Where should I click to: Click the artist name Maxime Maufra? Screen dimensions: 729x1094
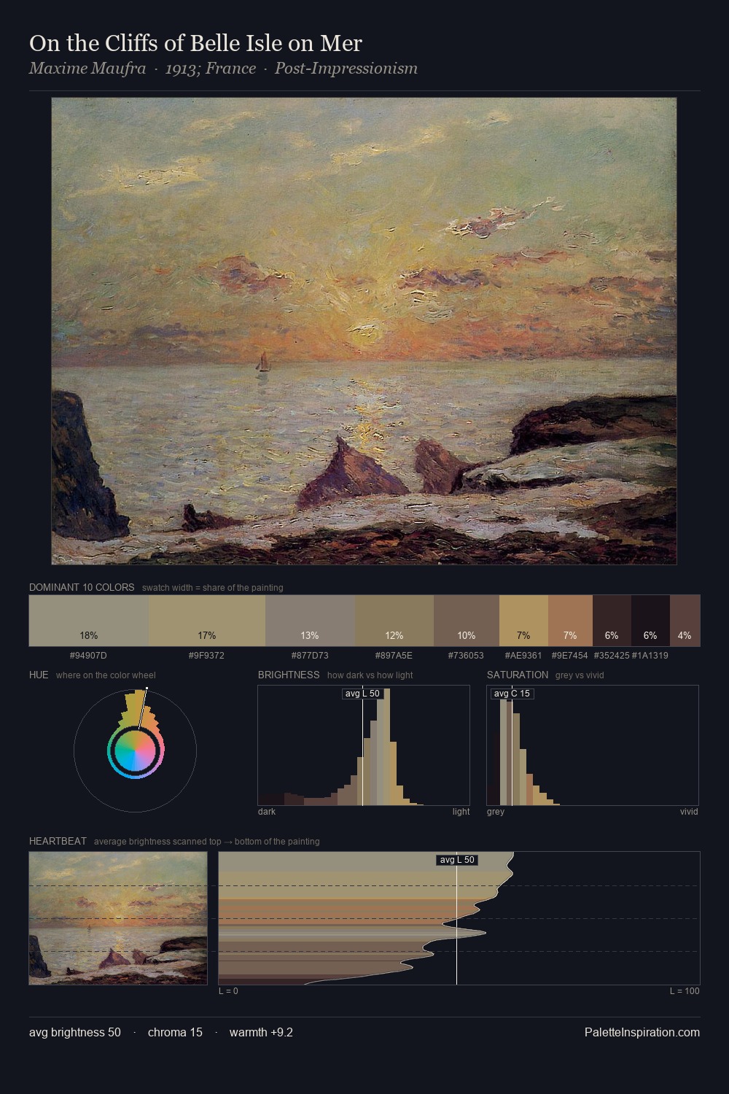[x=87, y=69]
